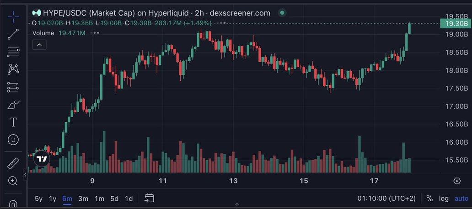Click the green market status dot
This screenshot has width=472, height=209.
[282, 13]
